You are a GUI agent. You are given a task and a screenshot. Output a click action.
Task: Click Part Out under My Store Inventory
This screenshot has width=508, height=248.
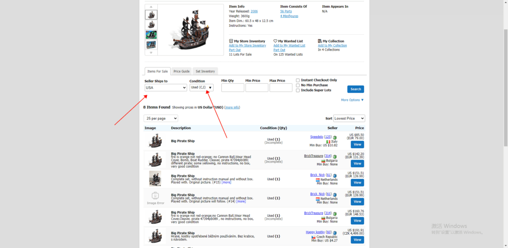[235, 50]
